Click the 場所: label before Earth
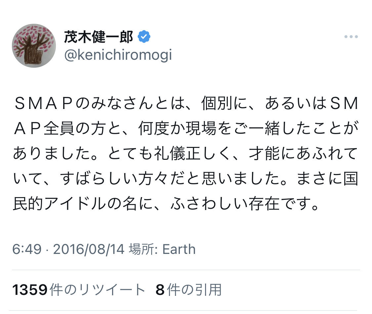This screenshot has height=314, width=372. click(x=143, y=249)
